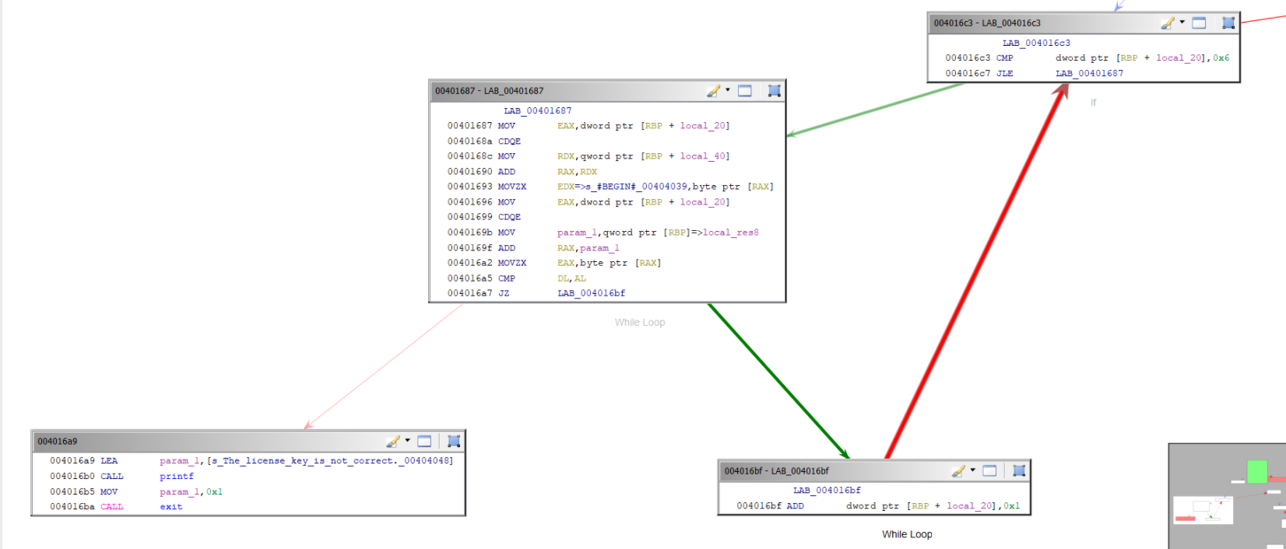Click the paintbrush color icon on block 004016c3

(1167, 23)
